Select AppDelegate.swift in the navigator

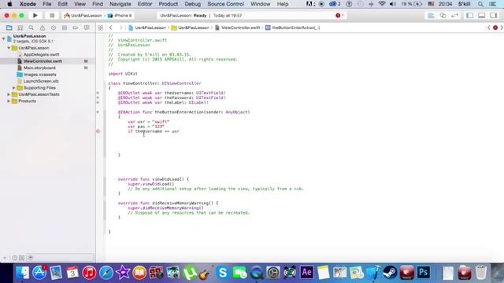coord(41,54)
